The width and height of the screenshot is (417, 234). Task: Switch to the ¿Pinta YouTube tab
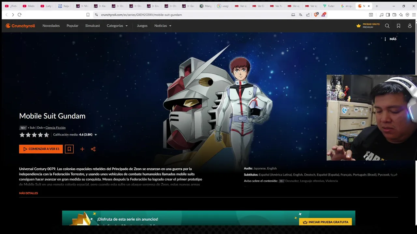11,6
